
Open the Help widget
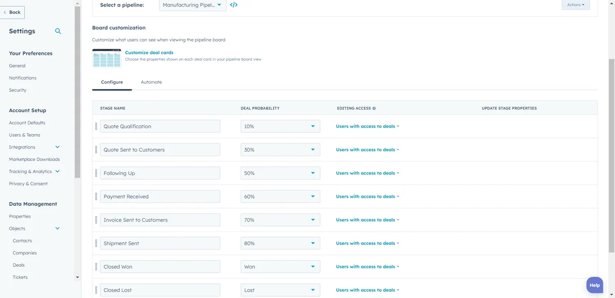pos(594,285)
